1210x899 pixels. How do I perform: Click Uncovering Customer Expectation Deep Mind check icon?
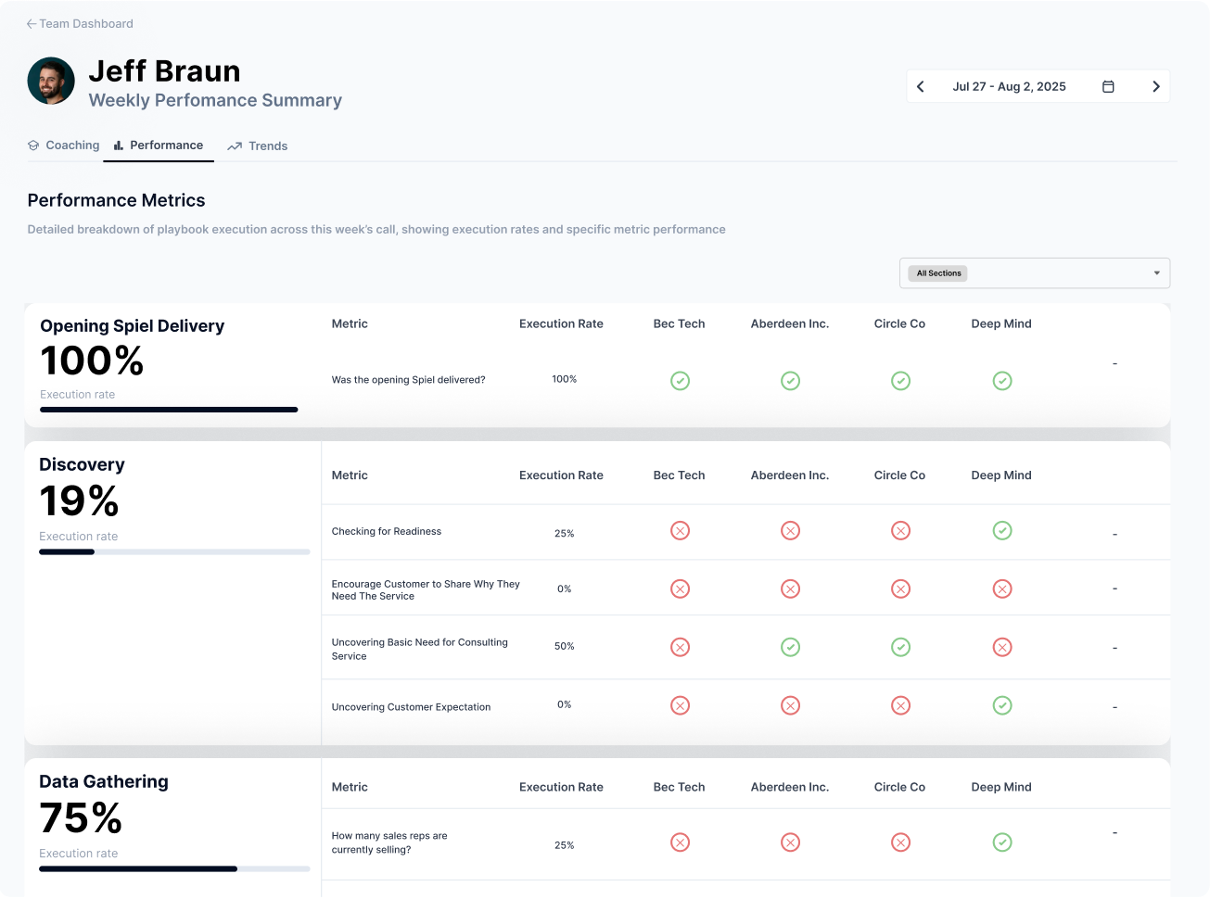(1002, 706)
